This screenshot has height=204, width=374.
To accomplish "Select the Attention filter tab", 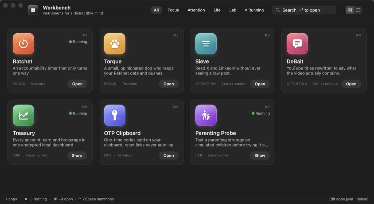I will 196,10.
